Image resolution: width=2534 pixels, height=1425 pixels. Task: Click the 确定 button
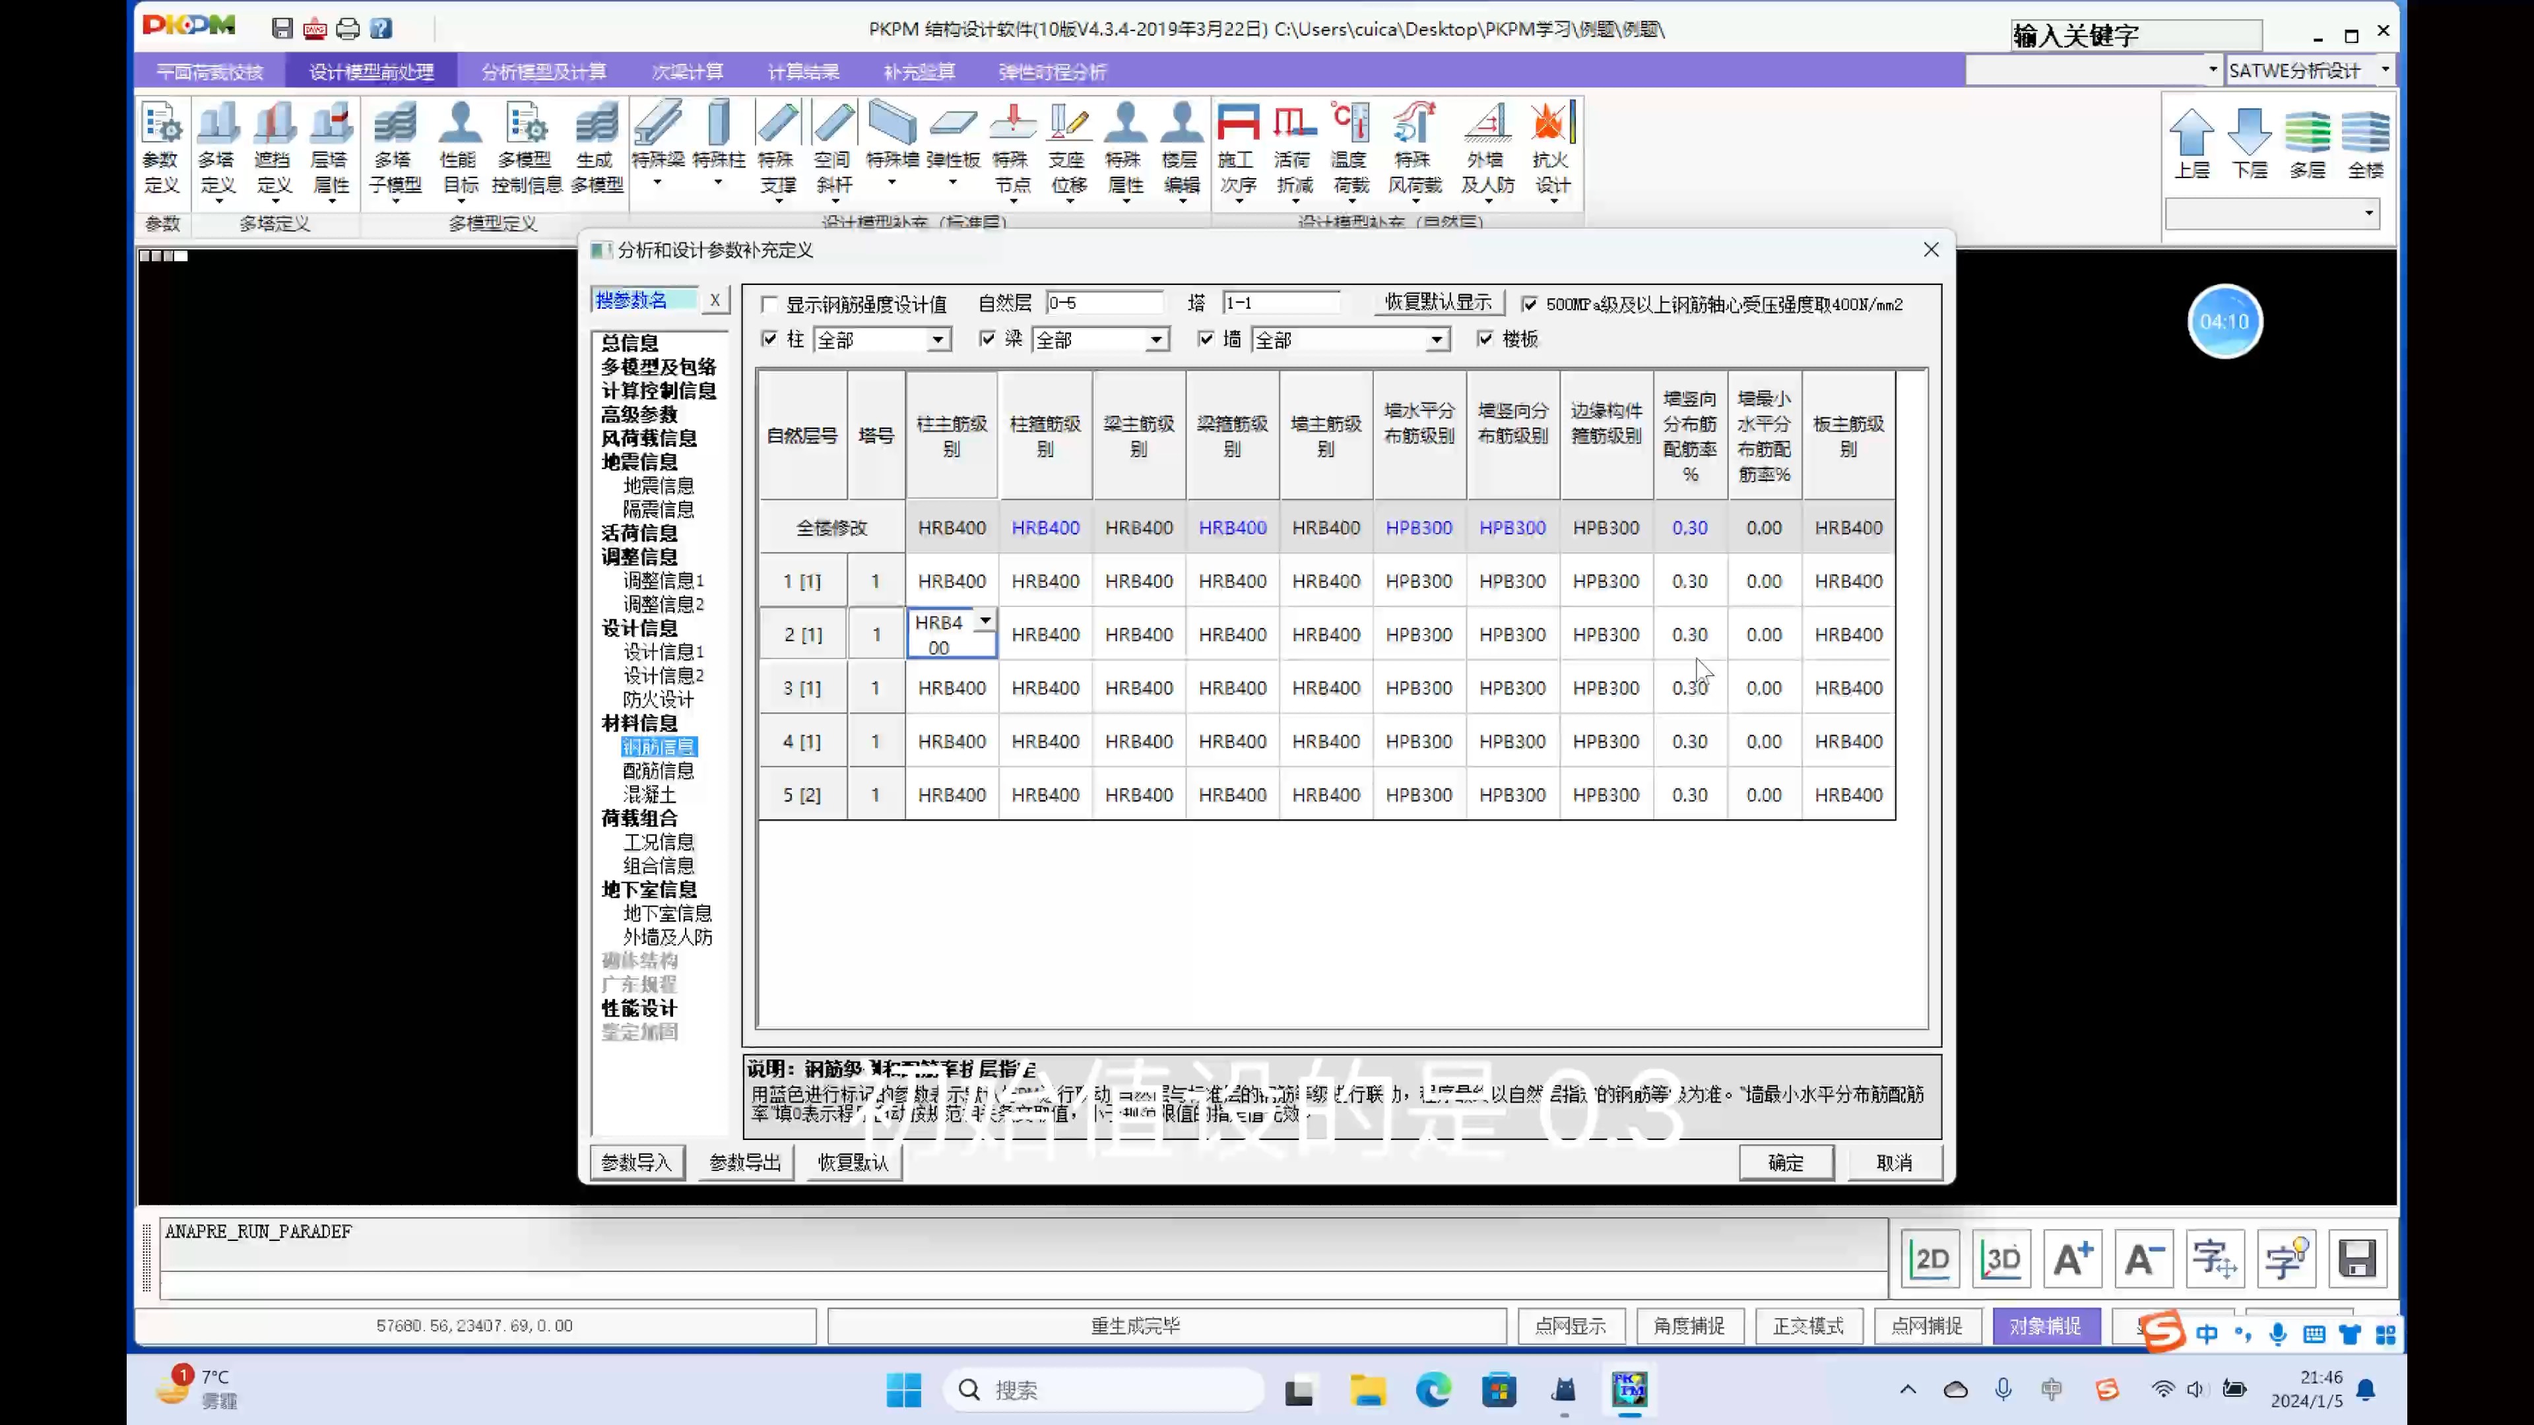click(x=1786, y=1163)
